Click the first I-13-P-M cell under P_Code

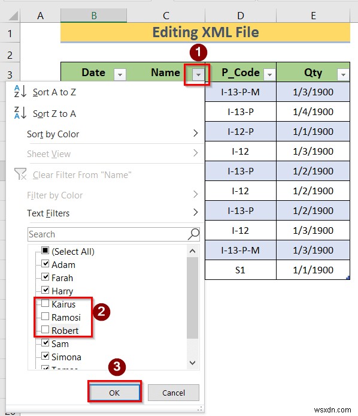240,92
